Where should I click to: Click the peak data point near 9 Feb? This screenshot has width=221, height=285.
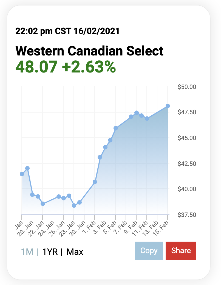[x=137, y=113]
